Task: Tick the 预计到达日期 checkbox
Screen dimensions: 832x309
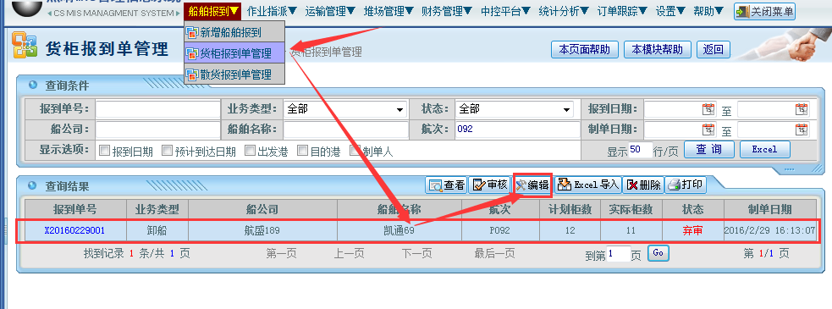Action: tap(167, 150)
